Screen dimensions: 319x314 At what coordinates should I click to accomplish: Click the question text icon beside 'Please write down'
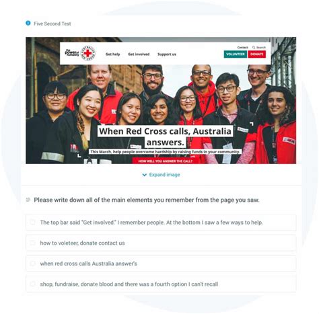point(28,200)
